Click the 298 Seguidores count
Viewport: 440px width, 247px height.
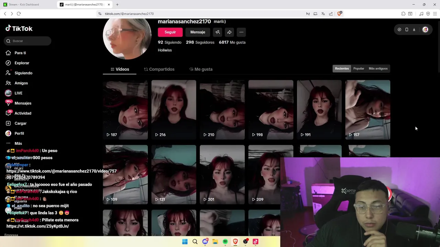200,42
